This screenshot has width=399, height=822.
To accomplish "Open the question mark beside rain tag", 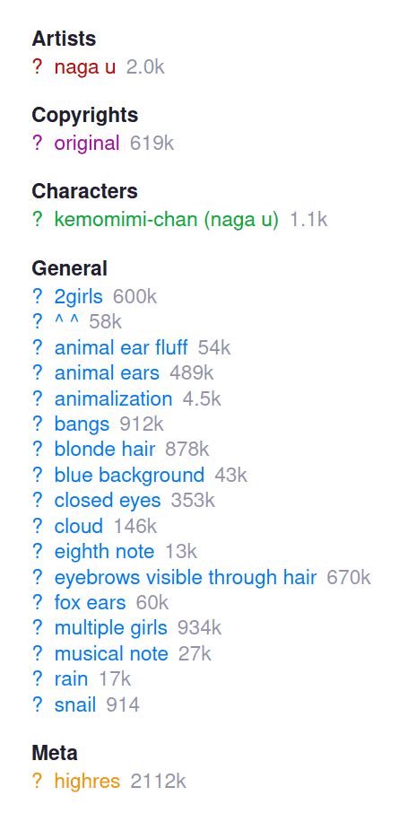I will 37,679.
